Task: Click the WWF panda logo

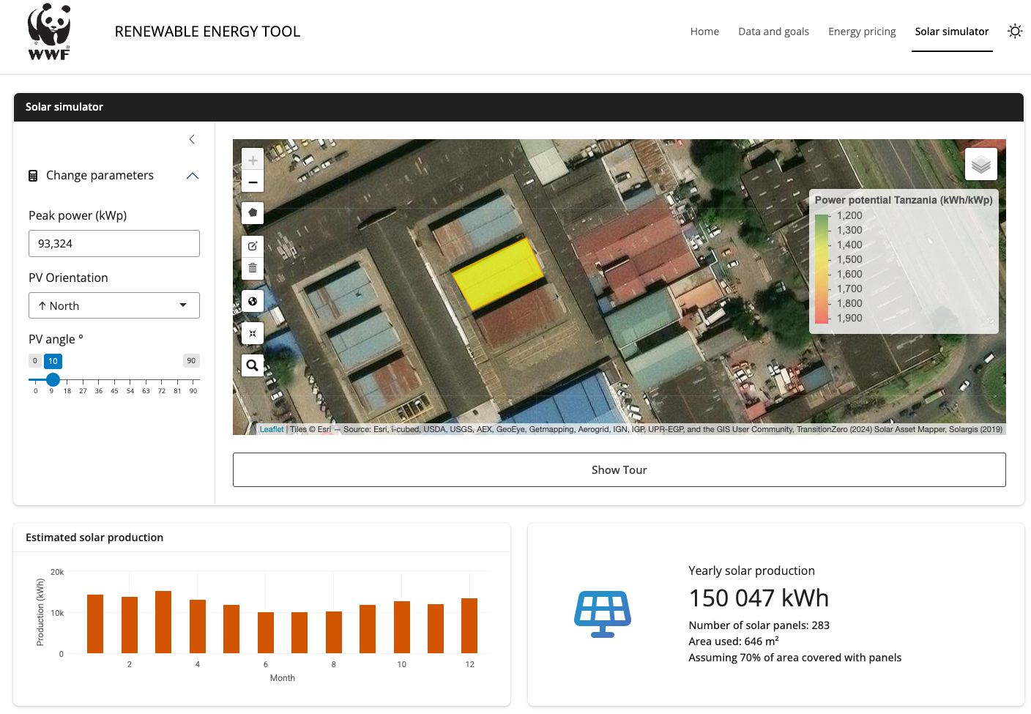Action: [x=49, y=31]
